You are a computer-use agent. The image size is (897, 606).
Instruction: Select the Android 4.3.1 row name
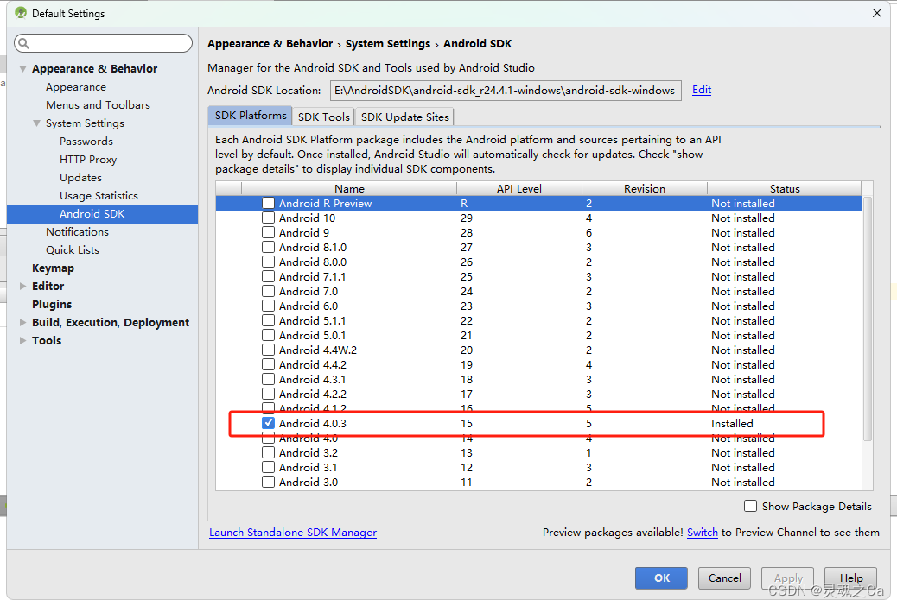tap(312, 380)
